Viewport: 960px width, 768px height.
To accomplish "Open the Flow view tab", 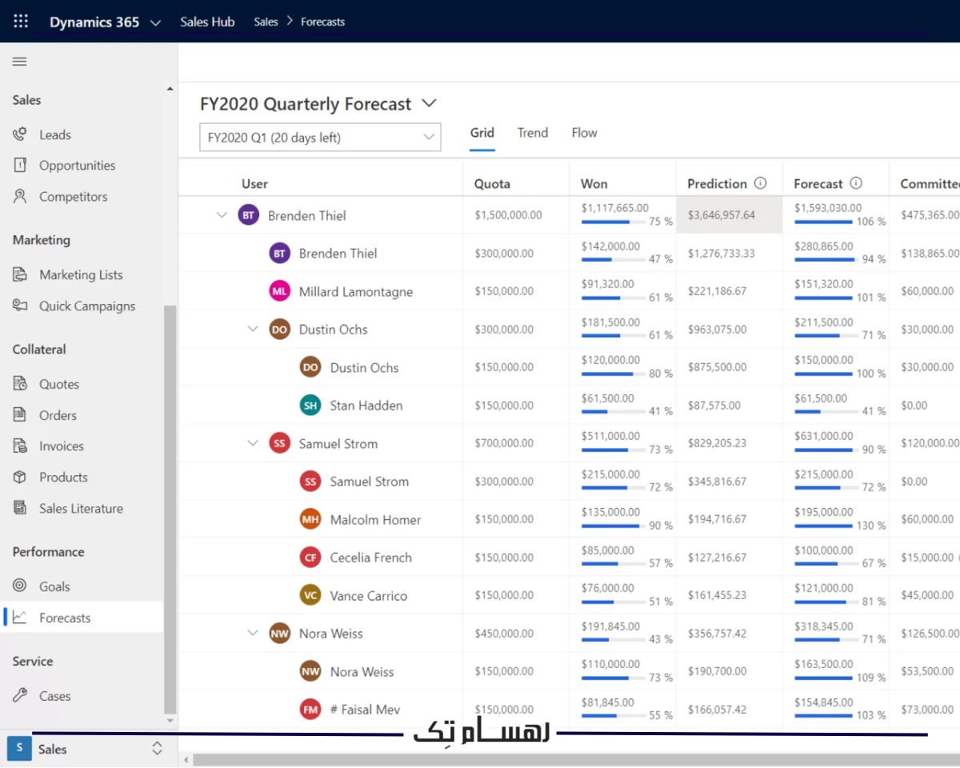I will point(584,133).
